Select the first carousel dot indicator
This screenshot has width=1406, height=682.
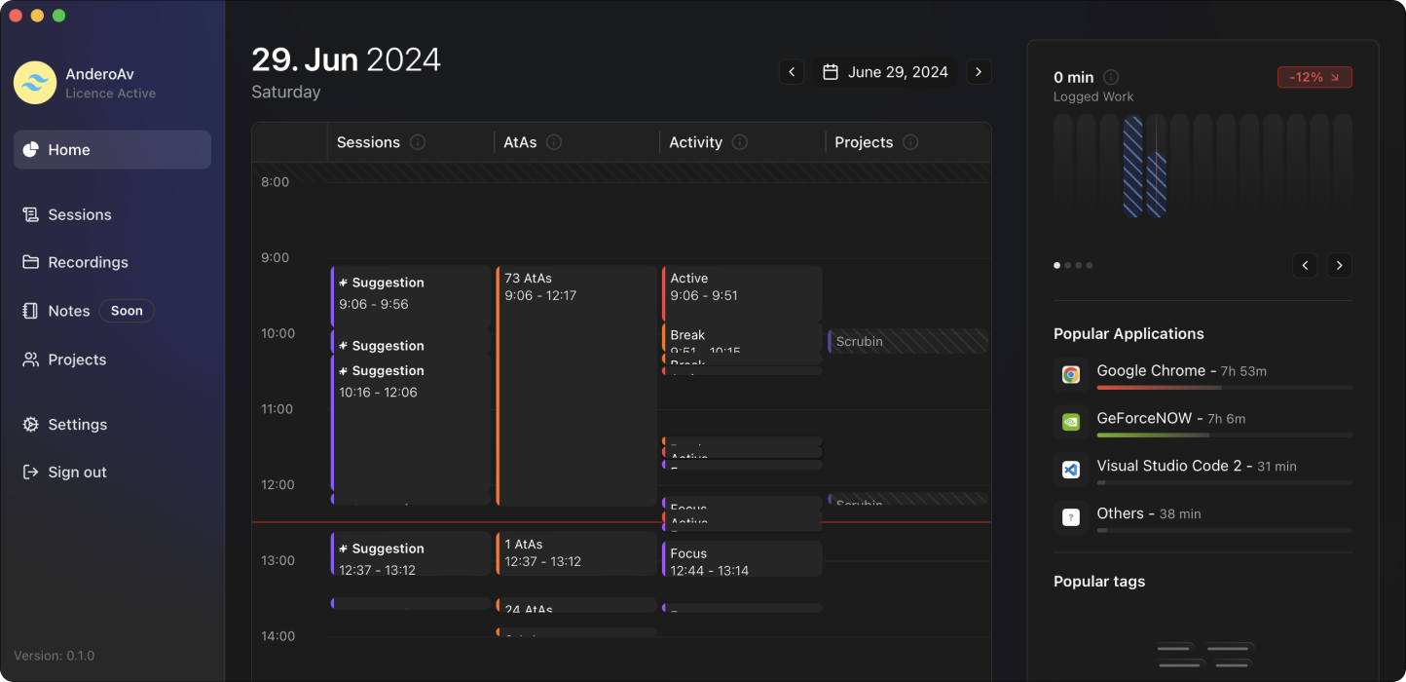pos(1057,265)
